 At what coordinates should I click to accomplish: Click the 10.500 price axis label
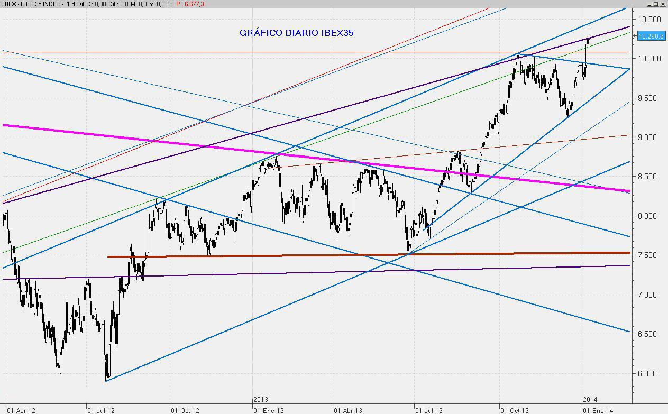(649, 19)
